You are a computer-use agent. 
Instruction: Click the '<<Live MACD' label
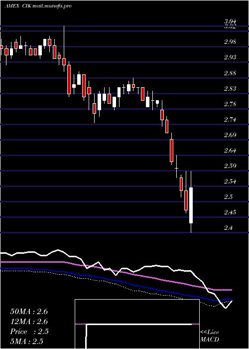pyautogui.click(x=210, y=336)
